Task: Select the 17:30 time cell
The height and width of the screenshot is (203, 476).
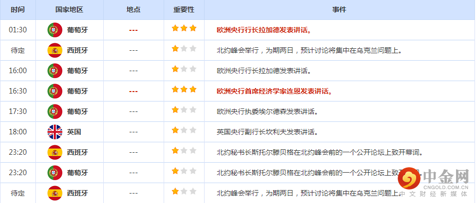Action: tap(17, 111)
